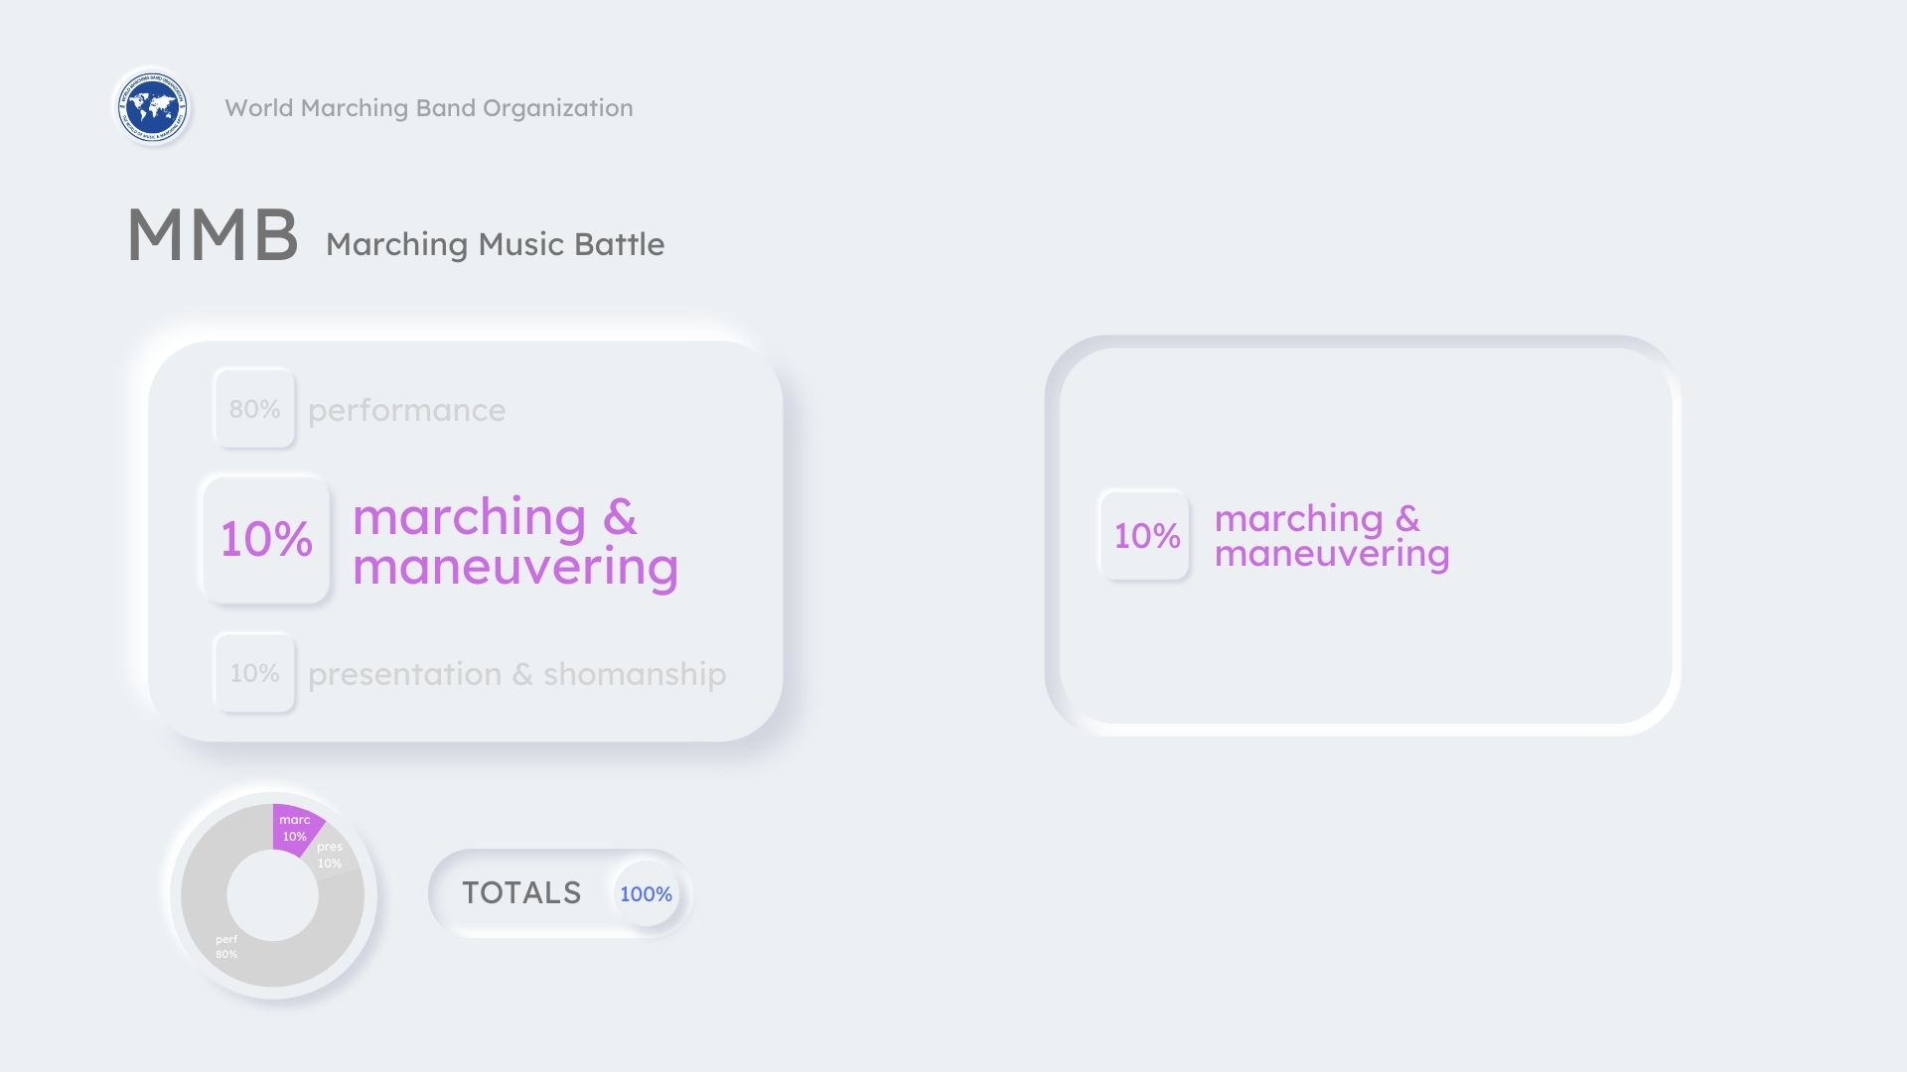Select the large MMB heading
The height and width of the screenshot is (1072, 1907).
point(213,236)
